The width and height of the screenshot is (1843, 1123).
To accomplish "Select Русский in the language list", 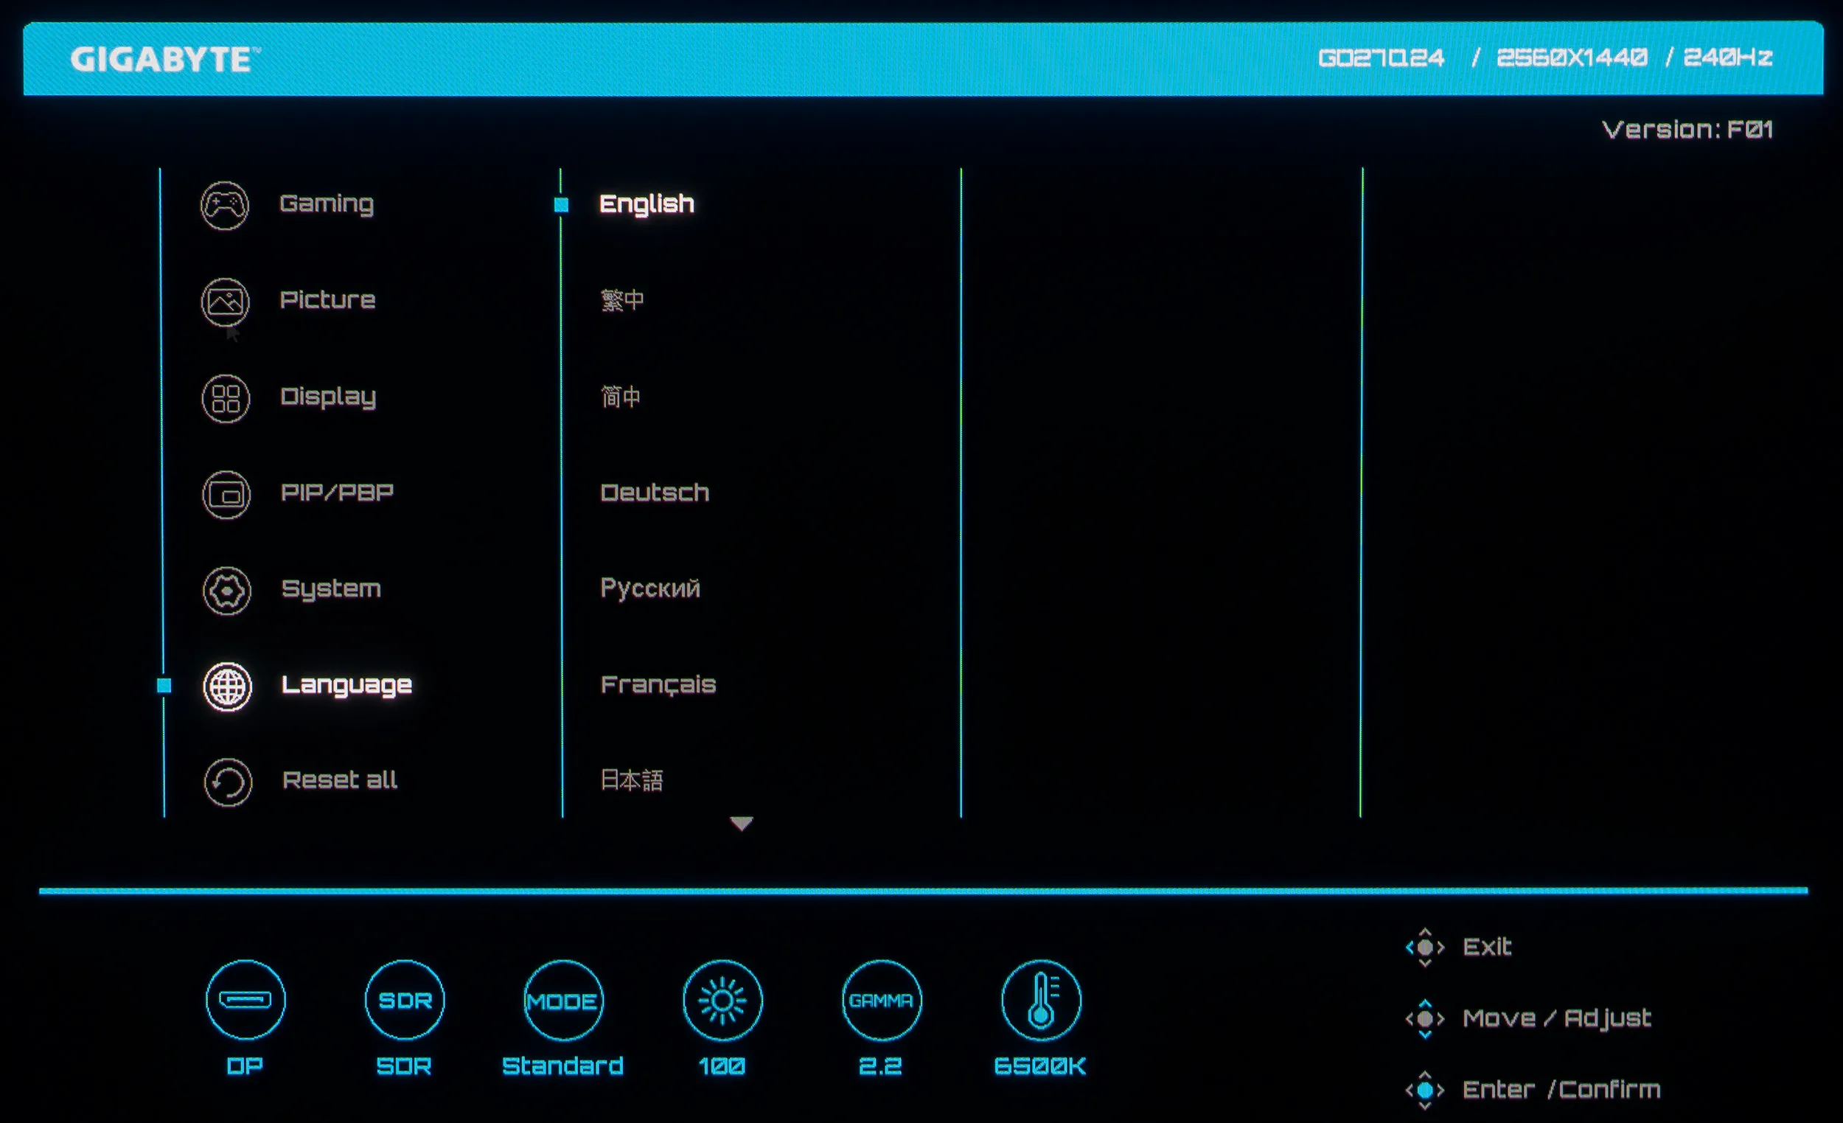I will [650, 588].
